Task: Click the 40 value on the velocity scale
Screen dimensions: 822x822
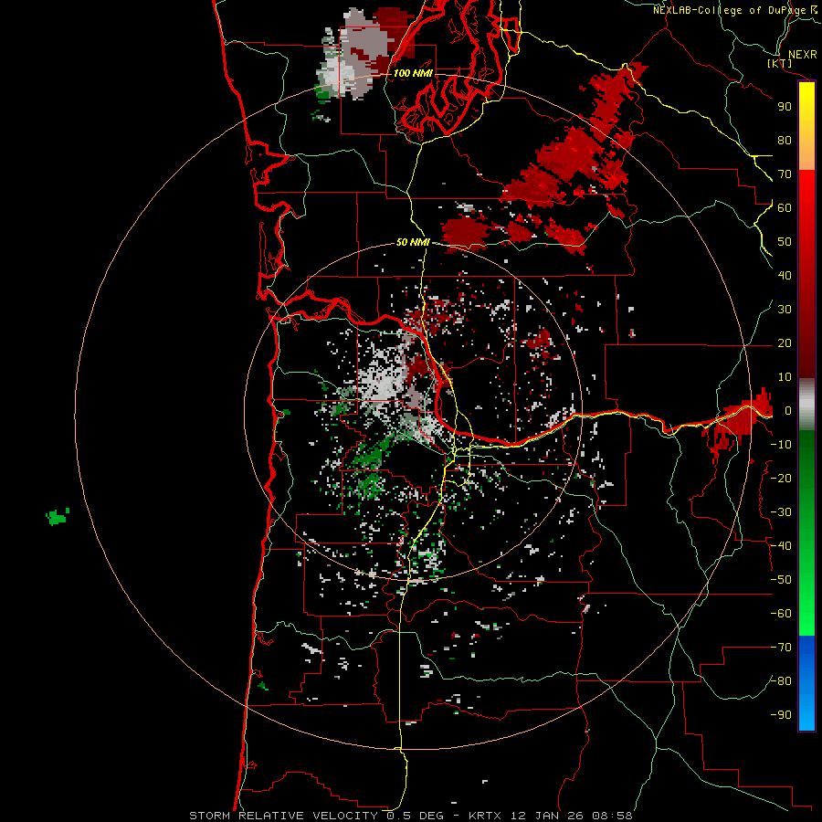Action: pos(785,276)
